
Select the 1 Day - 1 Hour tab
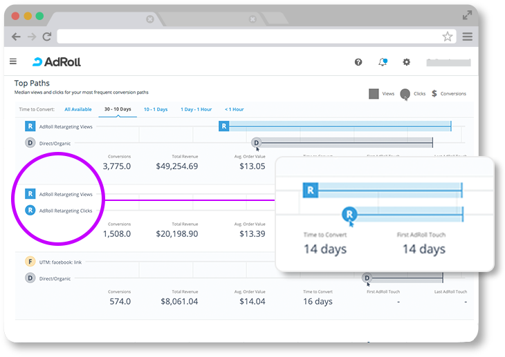coord(196,109)
